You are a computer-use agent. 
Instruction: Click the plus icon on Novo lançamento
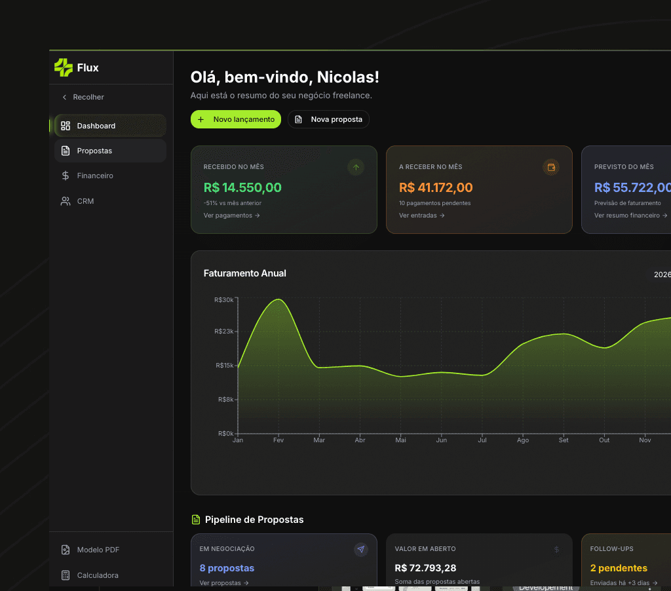(201, 119)
